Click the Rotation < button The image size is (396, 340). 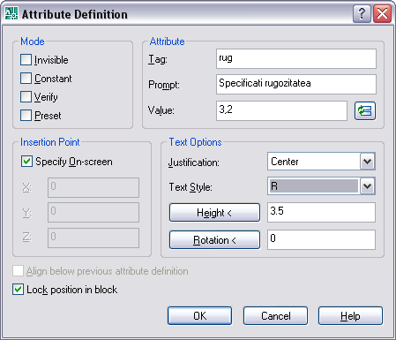click(x=214, y=240)
